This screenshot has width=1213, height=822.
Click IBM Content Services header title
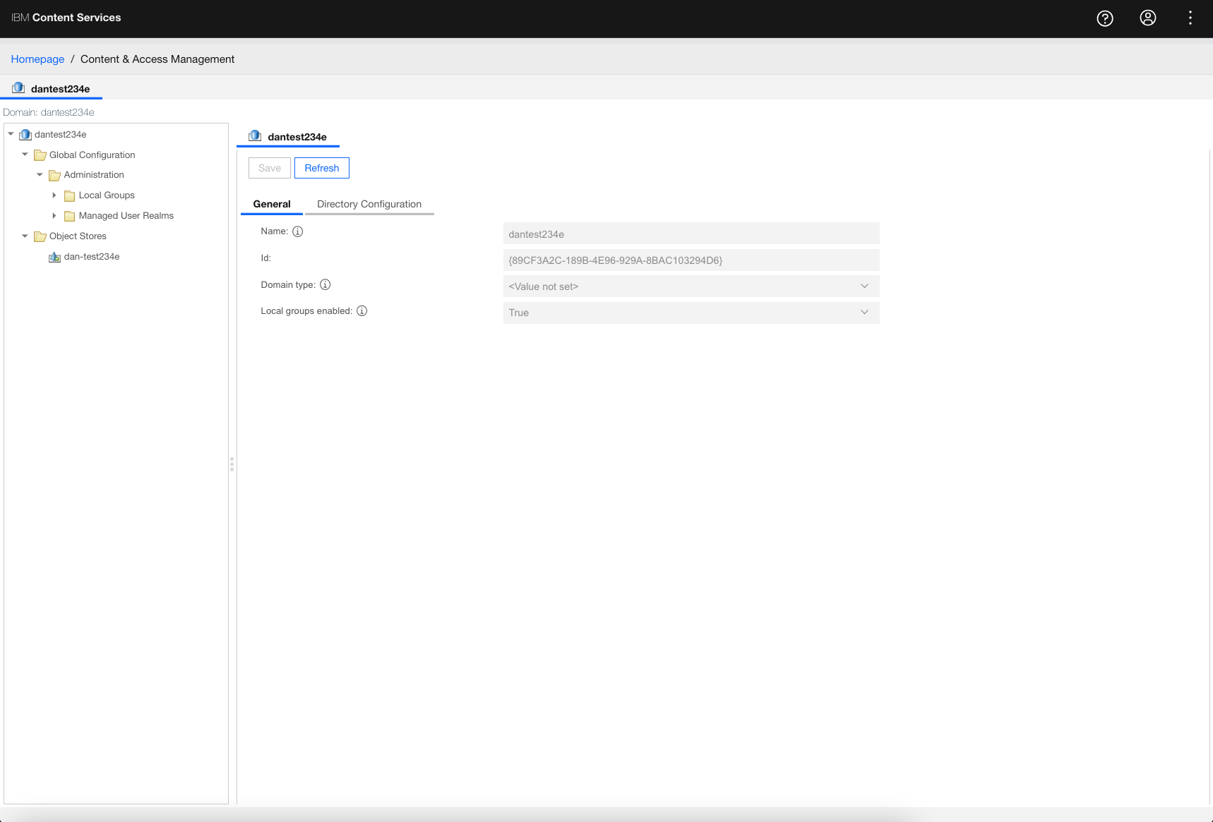coord(66,18)
